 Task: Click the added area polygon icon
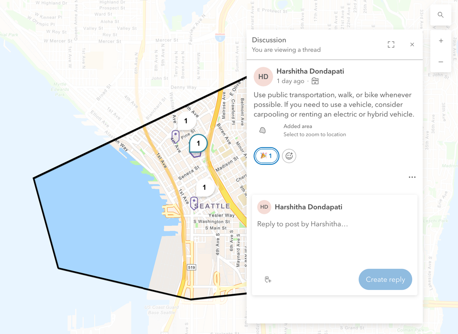(x=263, y=130)
